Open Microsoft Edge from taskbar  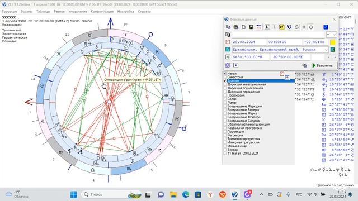tap(186, 194)
